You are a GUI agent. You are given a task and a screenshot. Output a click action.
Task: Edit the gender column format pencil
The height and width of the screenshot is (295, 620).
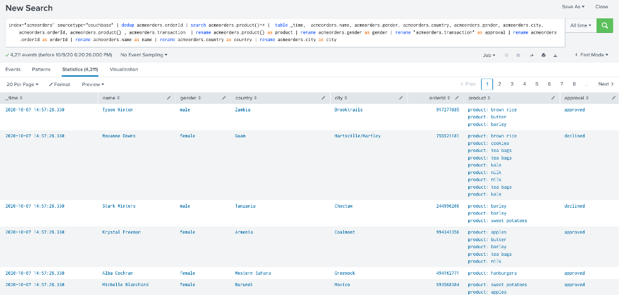click(224, 98)
